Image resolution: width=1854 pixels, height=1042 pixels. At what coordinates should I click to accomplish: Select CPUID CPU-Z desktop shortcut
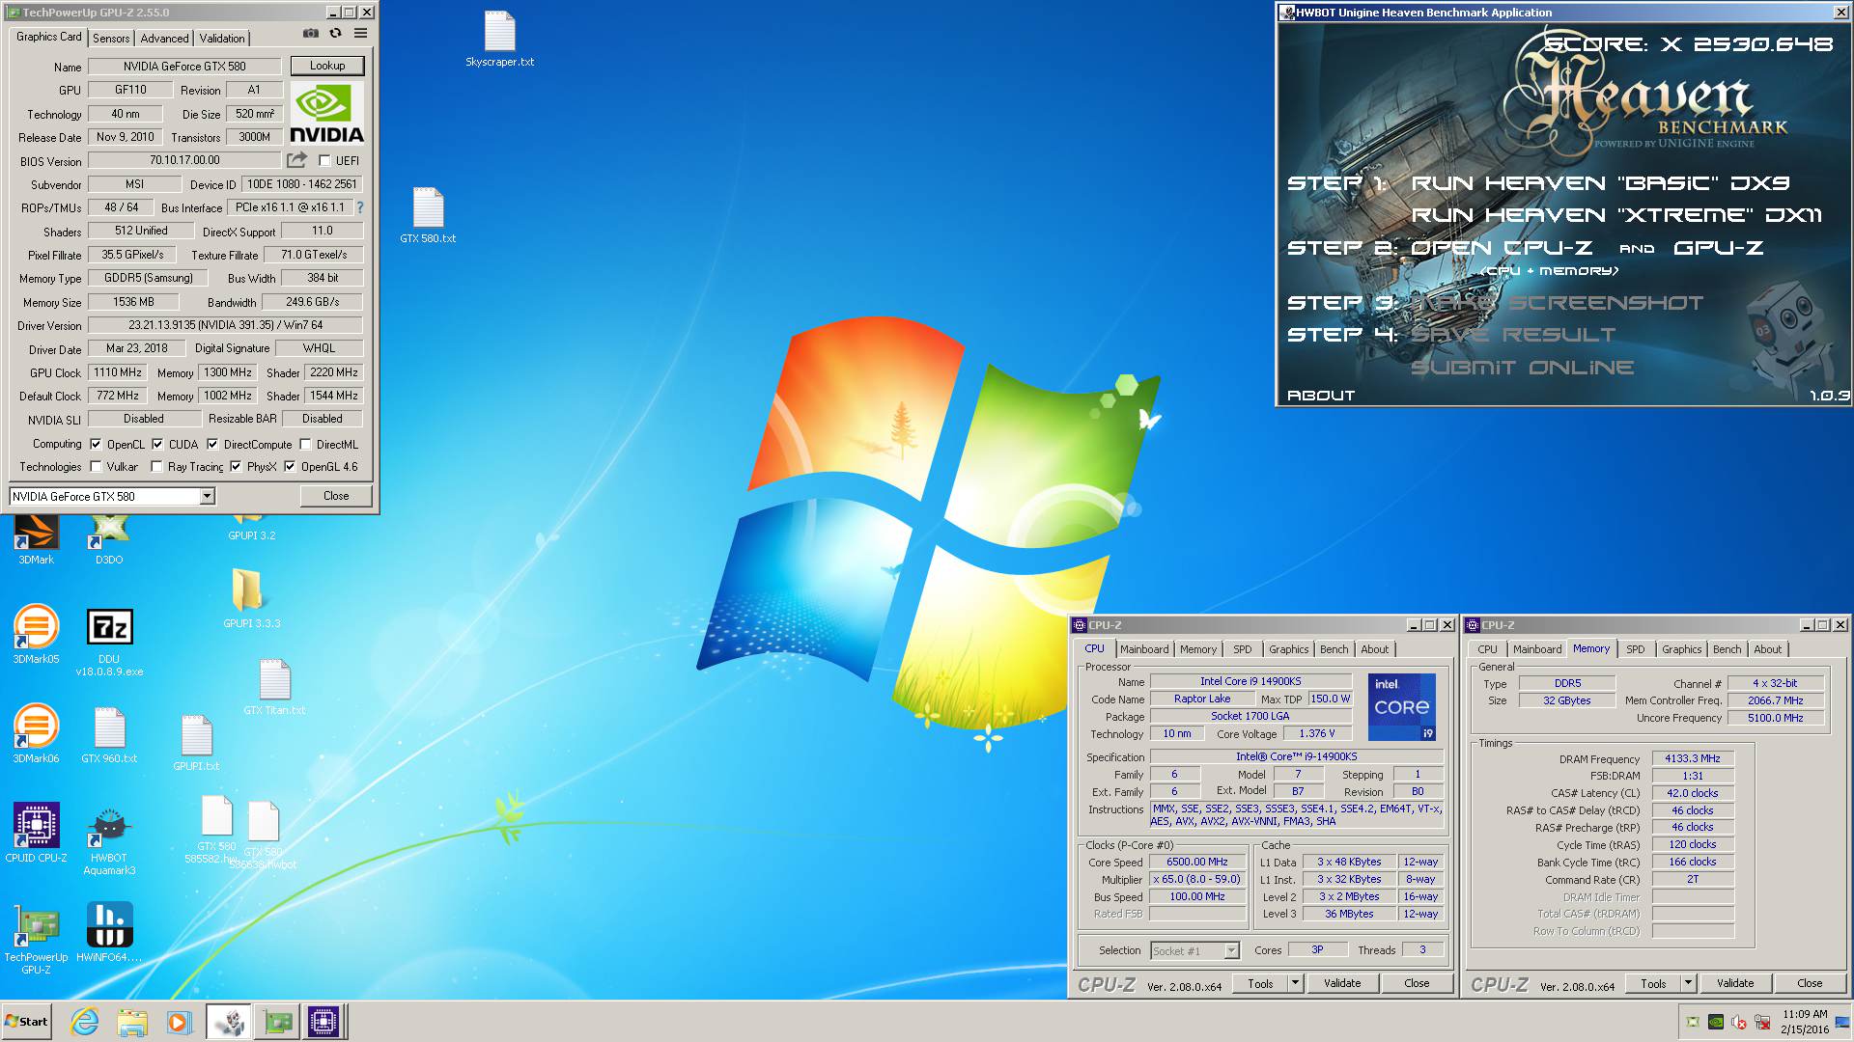pos(36,833)
